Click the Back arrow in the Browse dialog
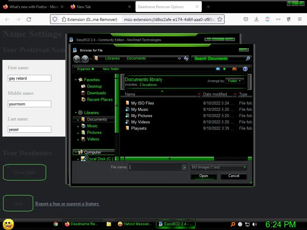This screenshot has height=230, width=307. (x=76, y=59)
